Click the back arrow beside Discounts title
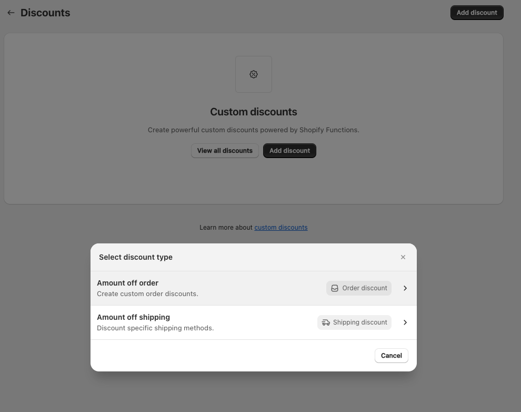The width and height of the screenshot is (521, 412). click(11, 13)
